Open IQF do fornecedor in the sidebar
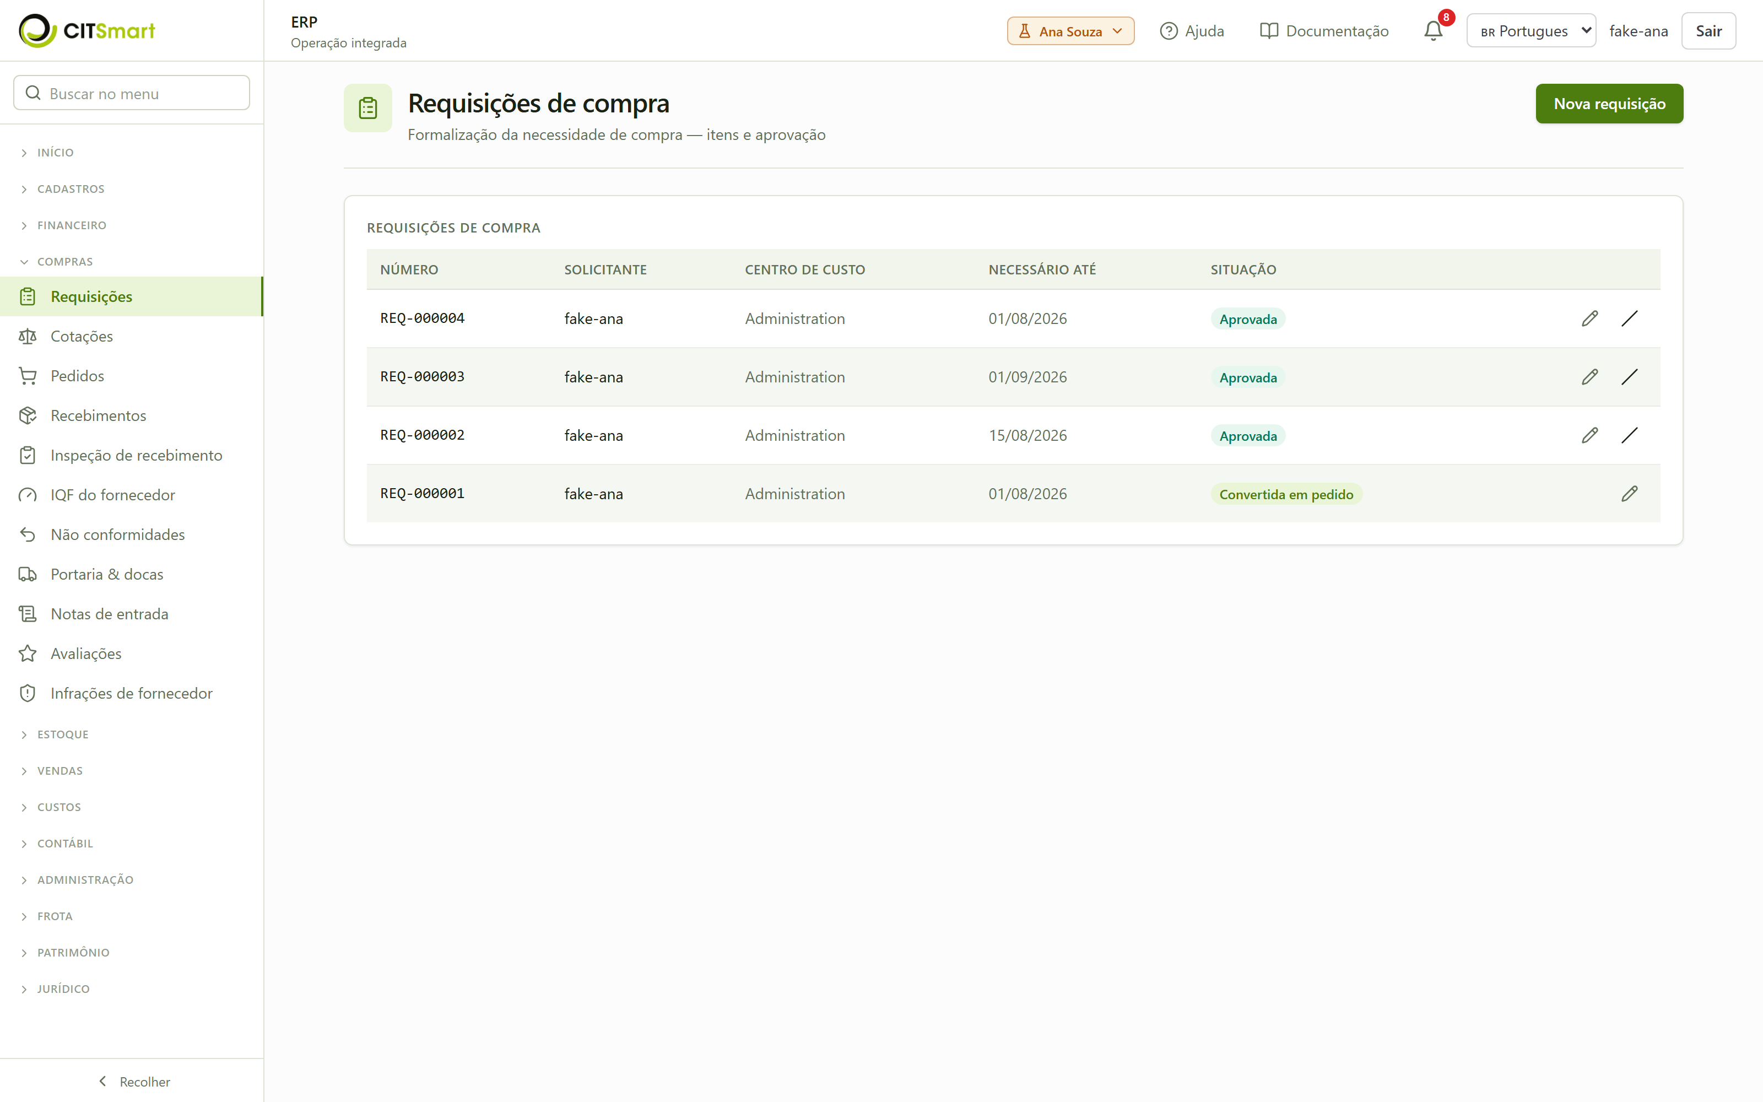The height and width of the screenshot is (1102, 1763). click(x=131, y=495)
